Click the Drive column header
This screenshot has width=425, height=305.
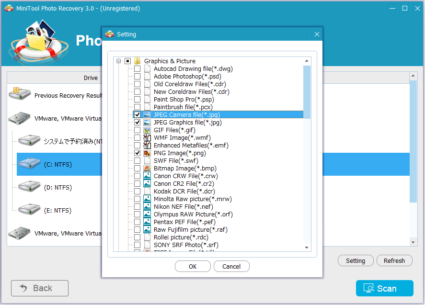pyautogui.click(x=91, y=78)
